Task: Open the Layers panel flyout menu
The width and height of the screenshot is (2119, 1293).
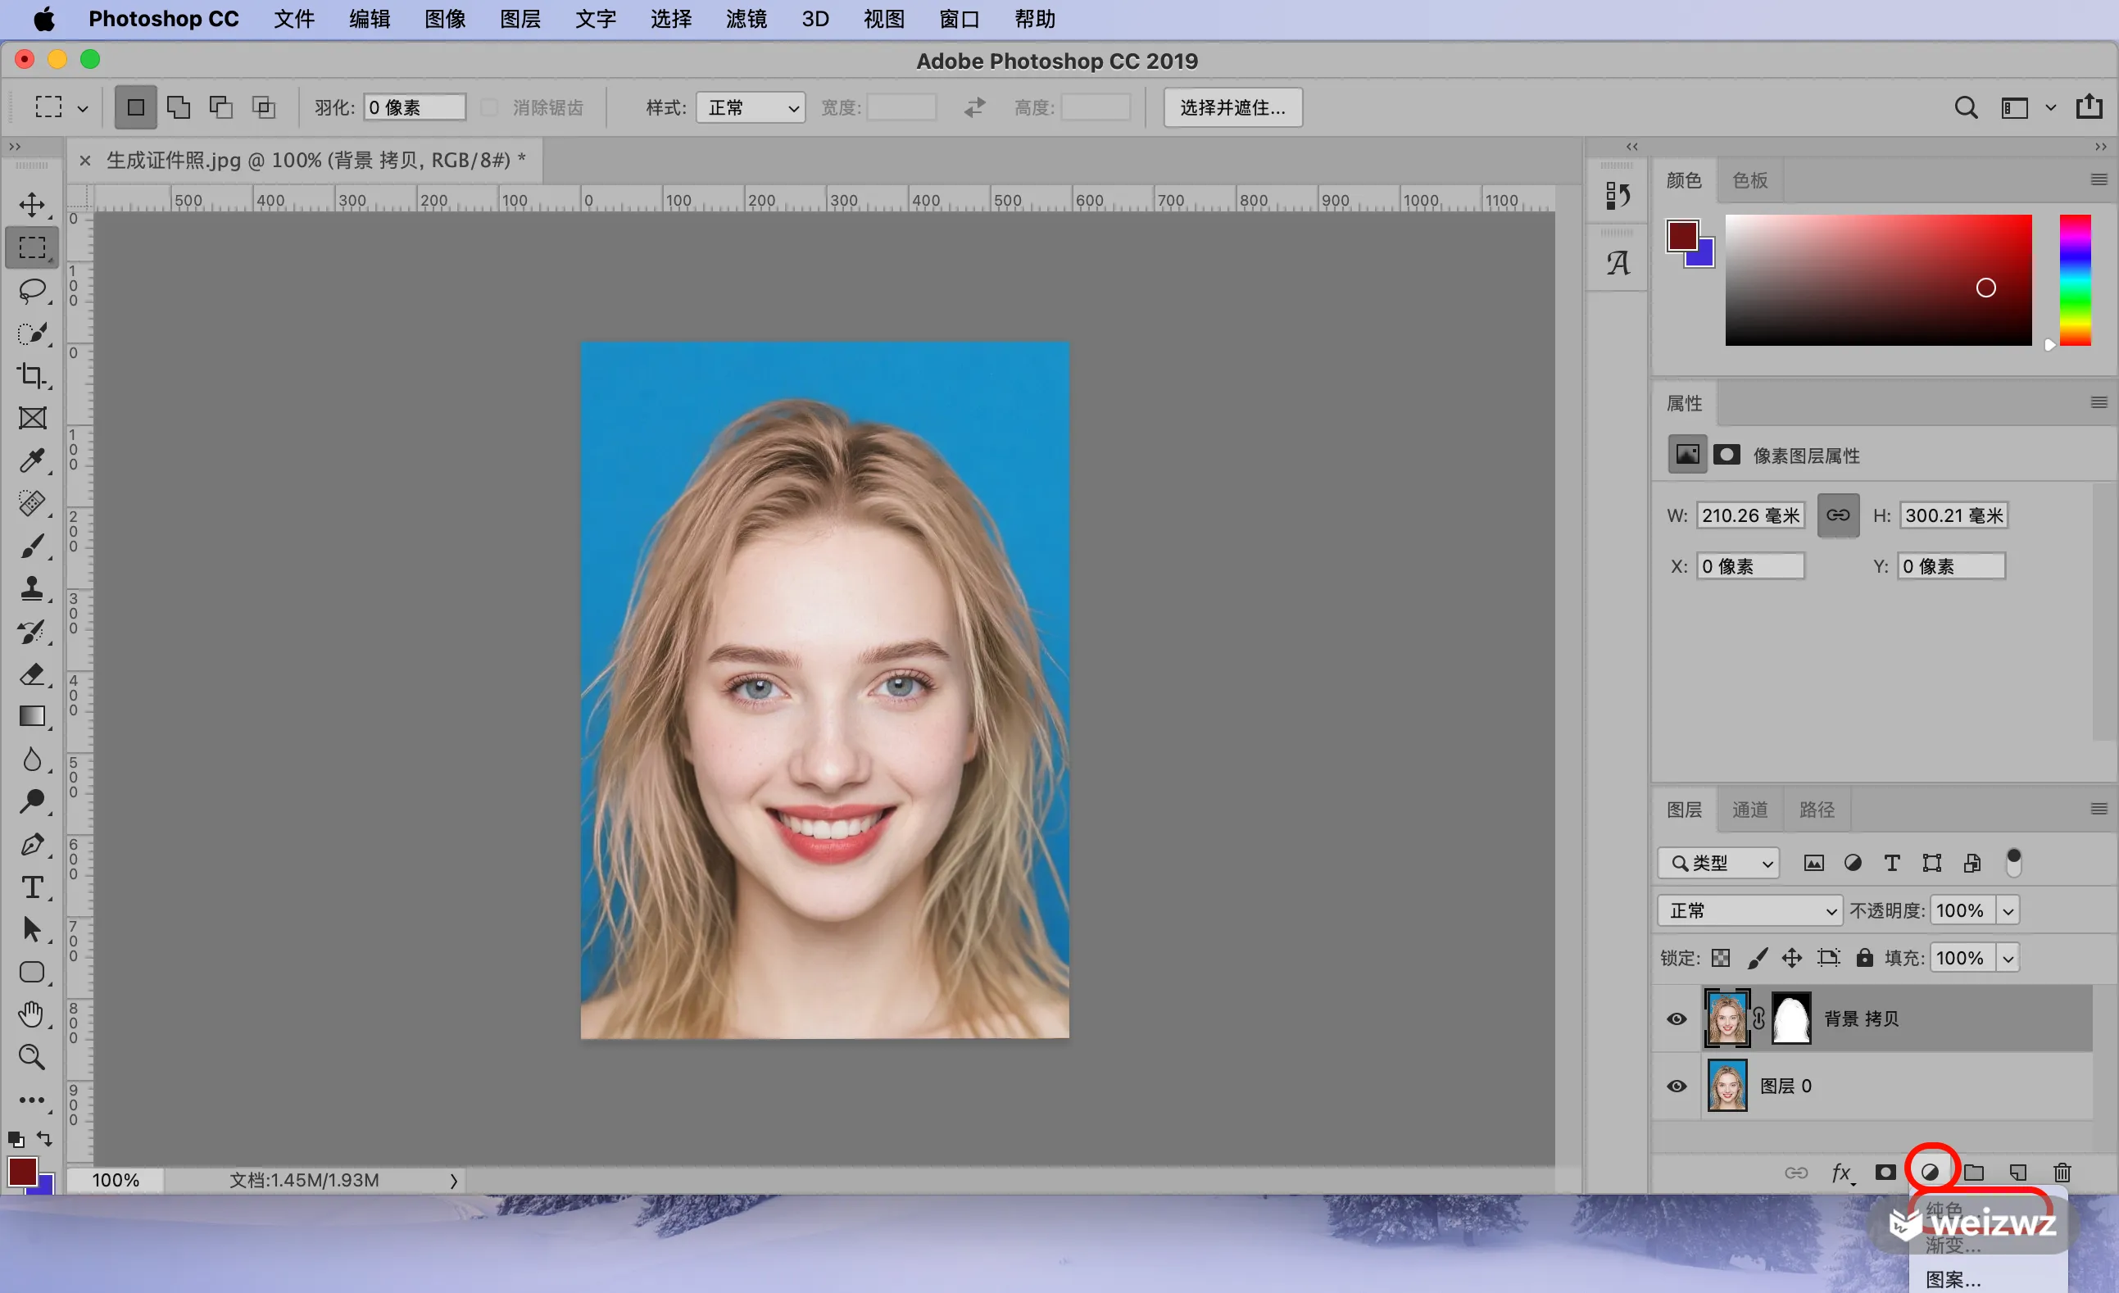Action: coord(2099,809)
